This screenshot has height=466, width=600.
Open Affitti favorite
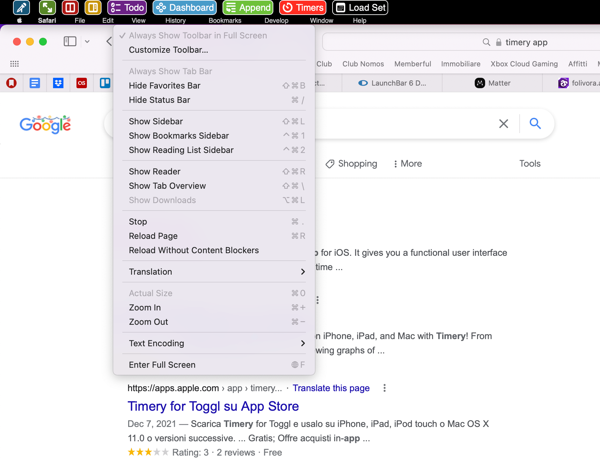pyautogui.click(x=578, y=64)
